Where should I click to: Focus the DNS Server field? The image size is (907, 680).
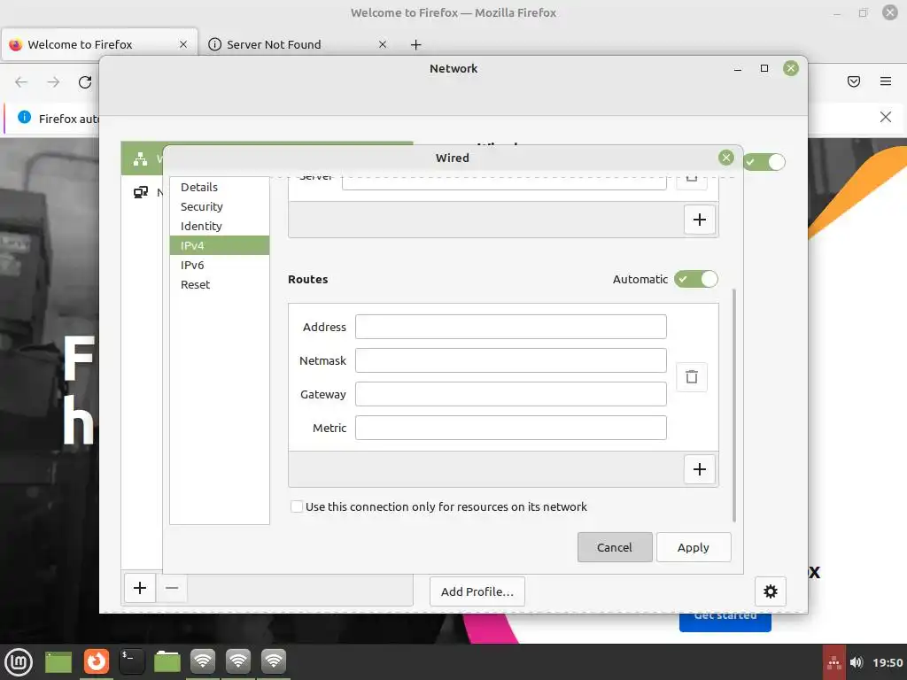coord(504,182)
